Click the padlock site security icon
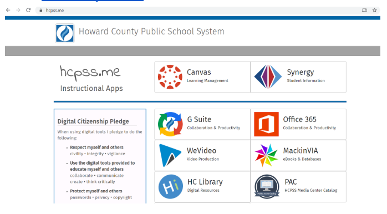 pyautogui.click(x=40, y=11)
